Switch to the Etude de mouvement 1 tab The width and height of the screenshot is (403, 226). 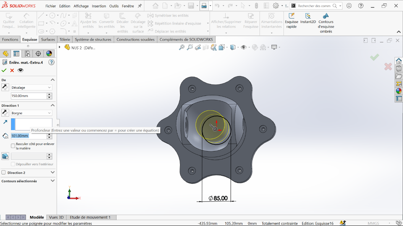(x=90, y=217)
